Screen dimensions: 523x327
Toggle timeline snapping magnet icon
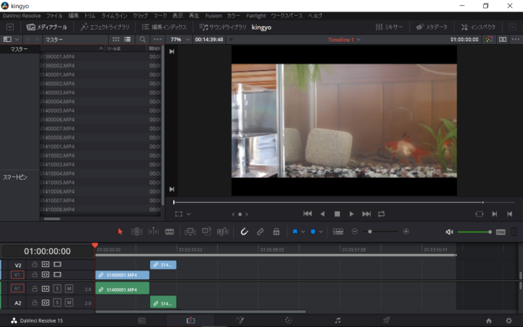pyautogui.click(x=244, y=232)
